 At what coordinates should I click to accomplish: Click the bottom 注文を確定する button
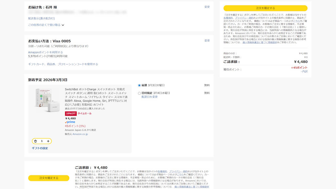point(49,178)
